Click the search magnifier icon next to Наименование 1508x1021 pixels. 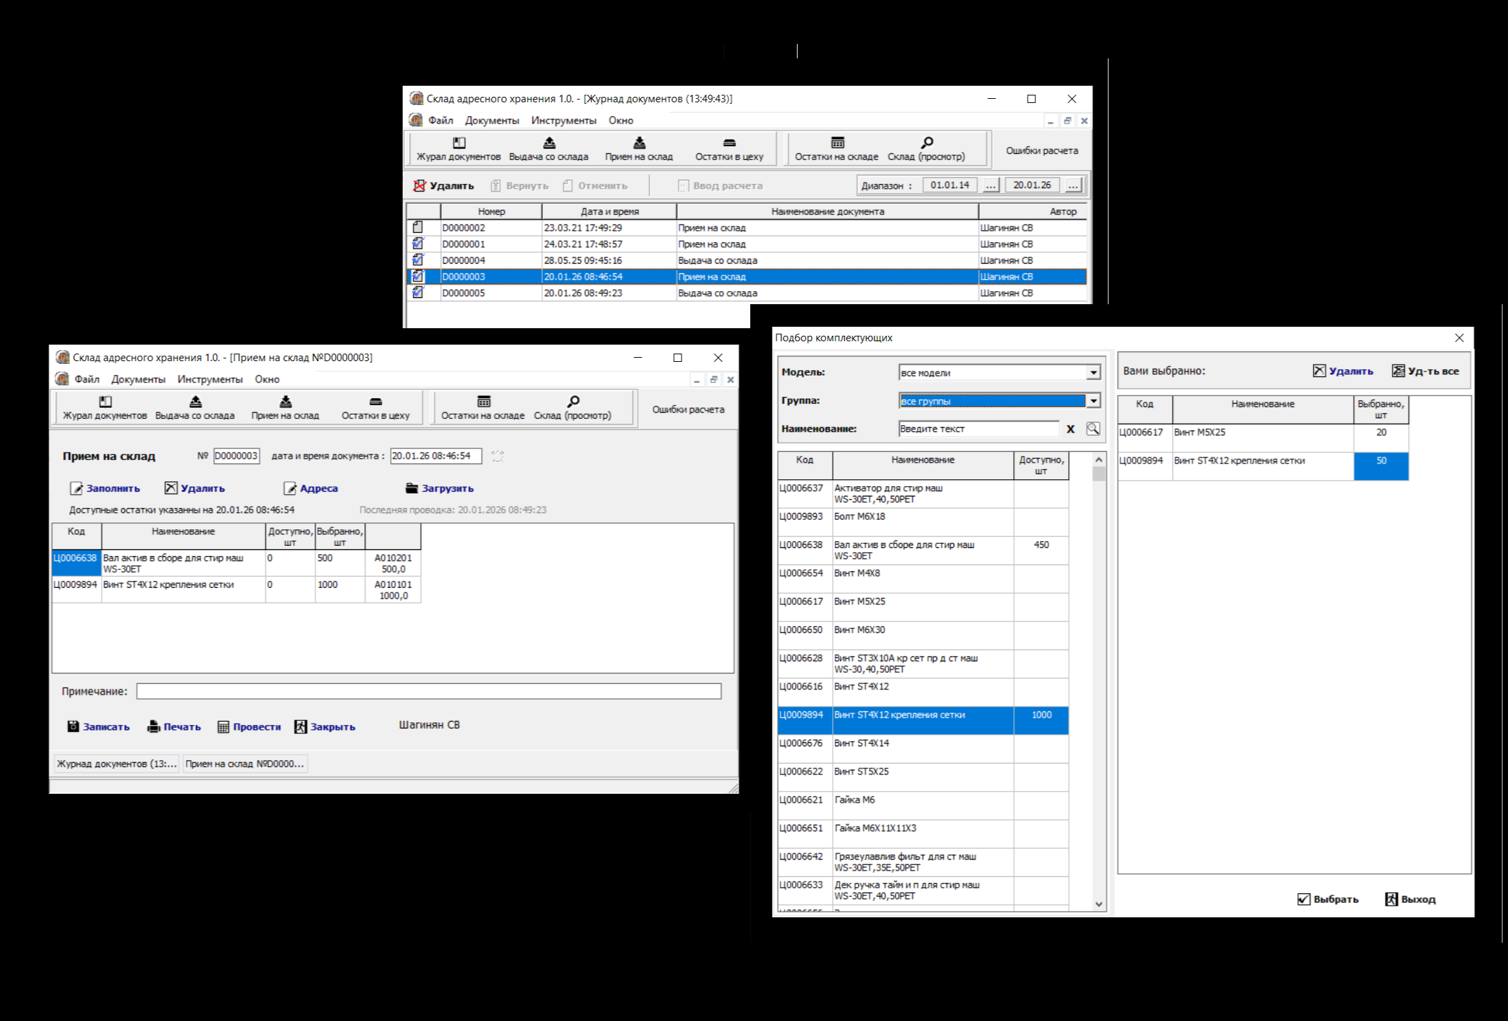coord(1093,428)
